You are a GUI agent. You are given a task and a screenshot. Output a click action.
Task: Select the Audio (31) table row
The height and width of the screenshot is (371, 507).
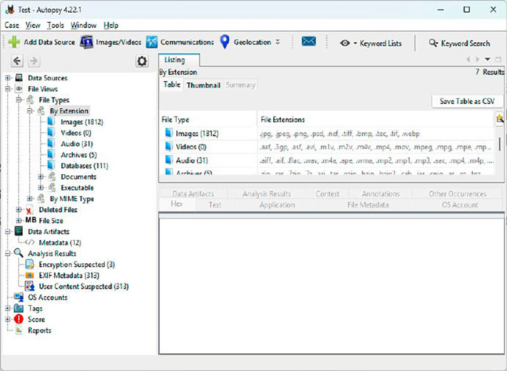click(326, 160)
